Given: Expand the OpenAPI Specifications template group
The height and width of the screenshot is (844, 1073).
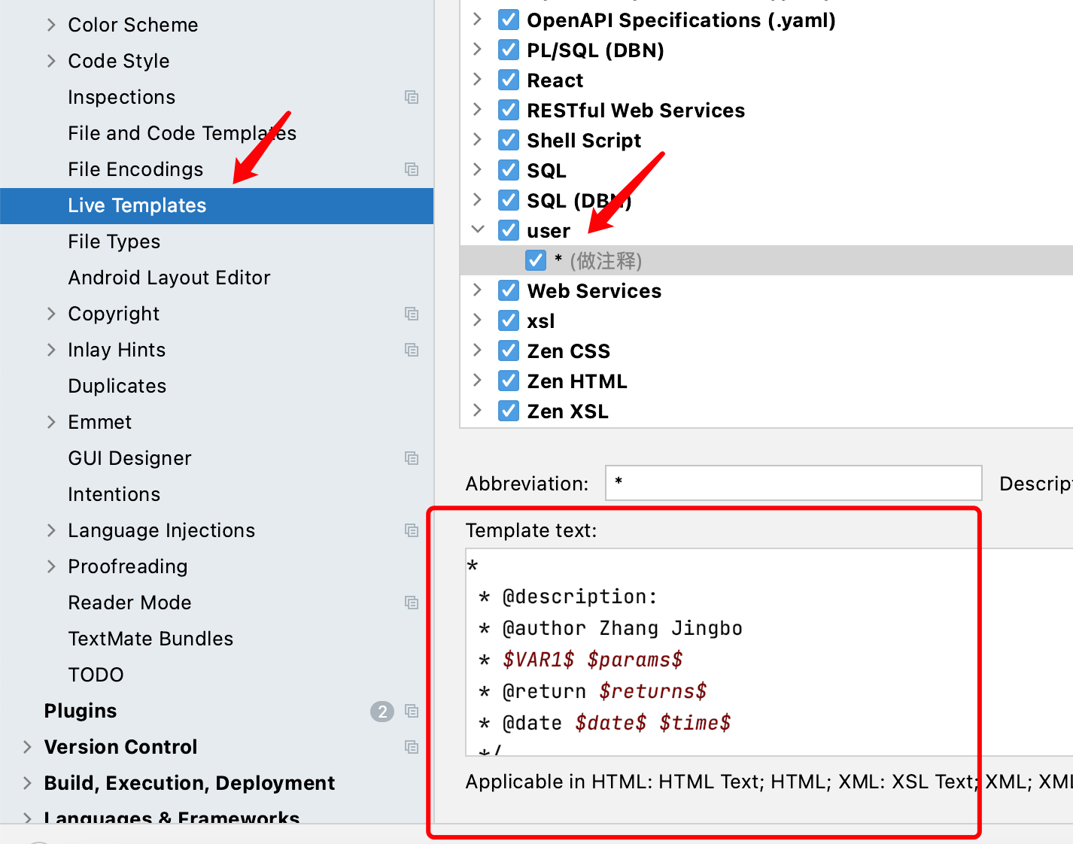Looking at the screenshot, I should (477, 19).
